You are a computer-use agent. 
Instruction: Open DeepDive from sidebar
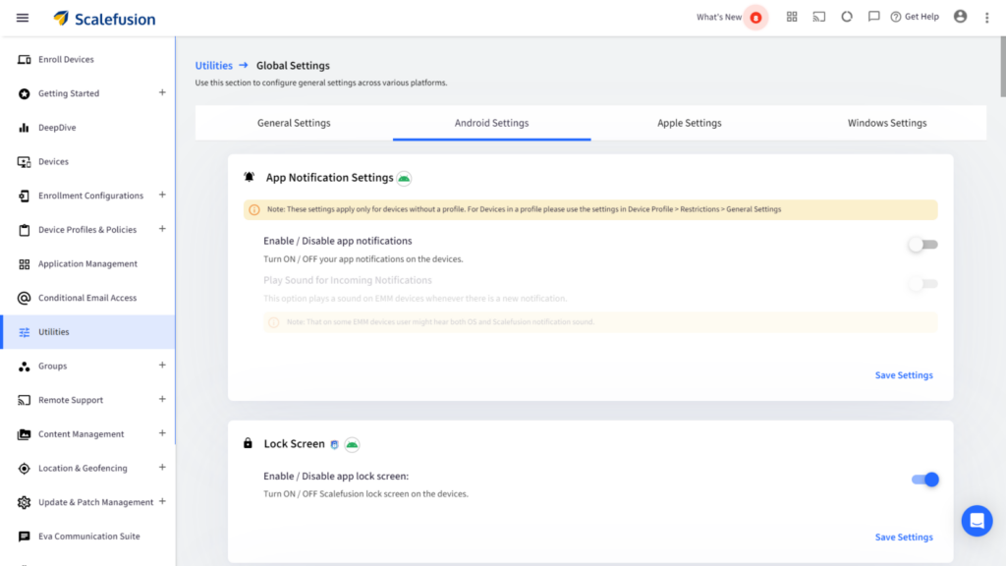click(57, 128)
